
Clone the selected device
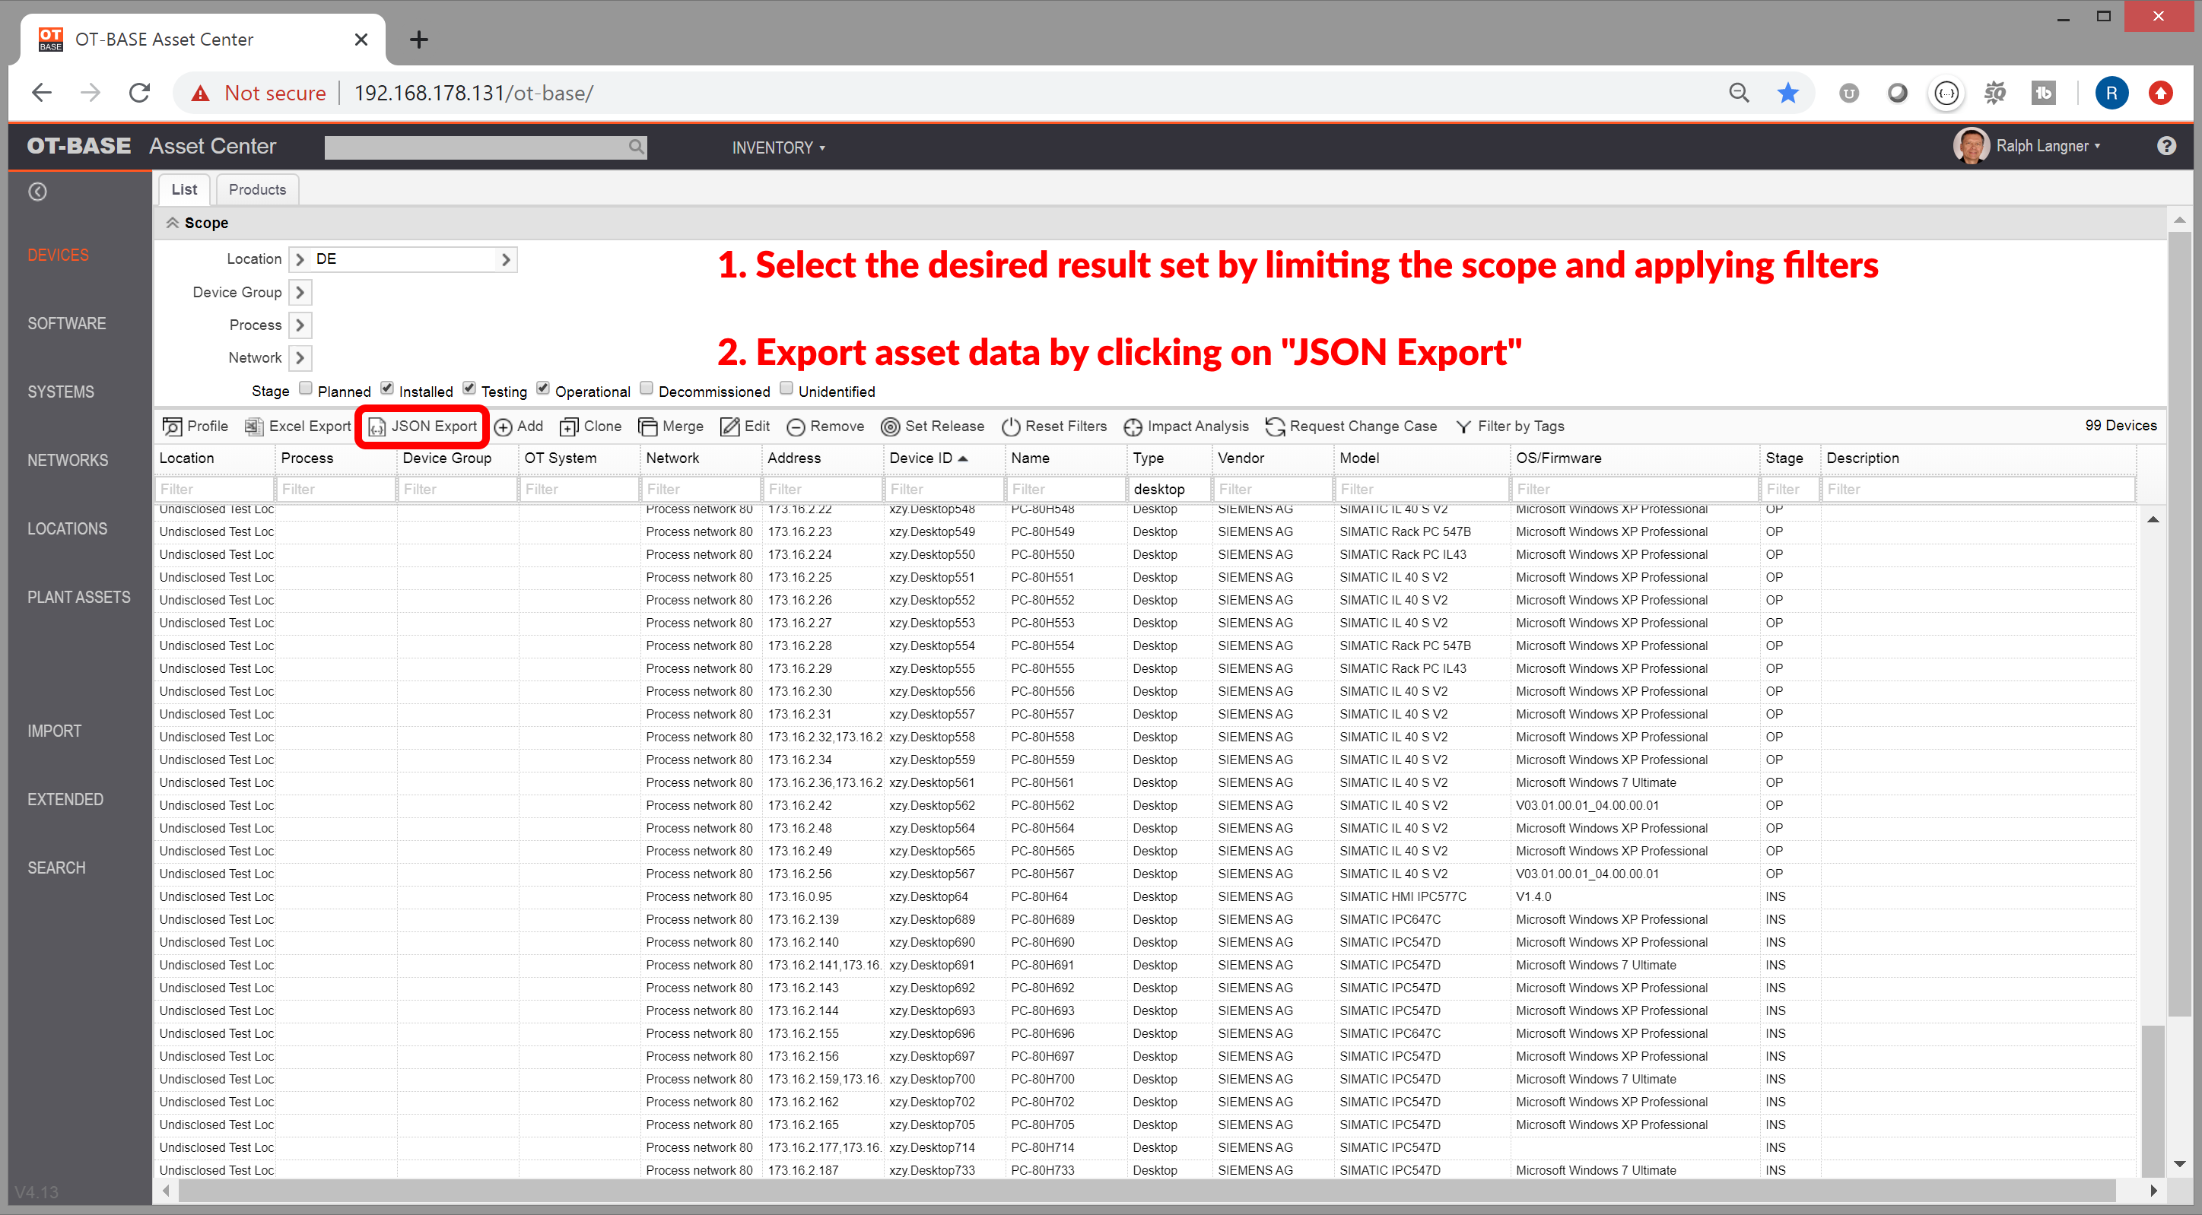591,426
